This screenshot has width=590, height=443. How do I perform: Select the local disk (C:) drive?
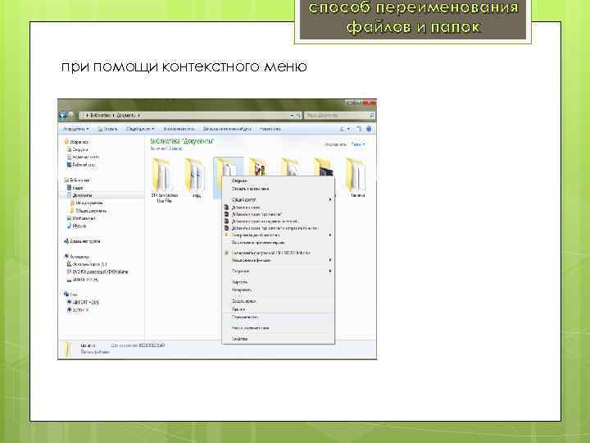coord(87,264)
